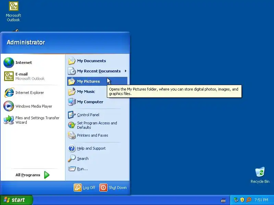
Task: Click the Help and Support question mark icon
Action: [72, 148]
